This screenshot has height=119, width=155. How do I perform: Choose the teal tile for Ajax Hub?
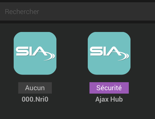(x=109, y=53)
